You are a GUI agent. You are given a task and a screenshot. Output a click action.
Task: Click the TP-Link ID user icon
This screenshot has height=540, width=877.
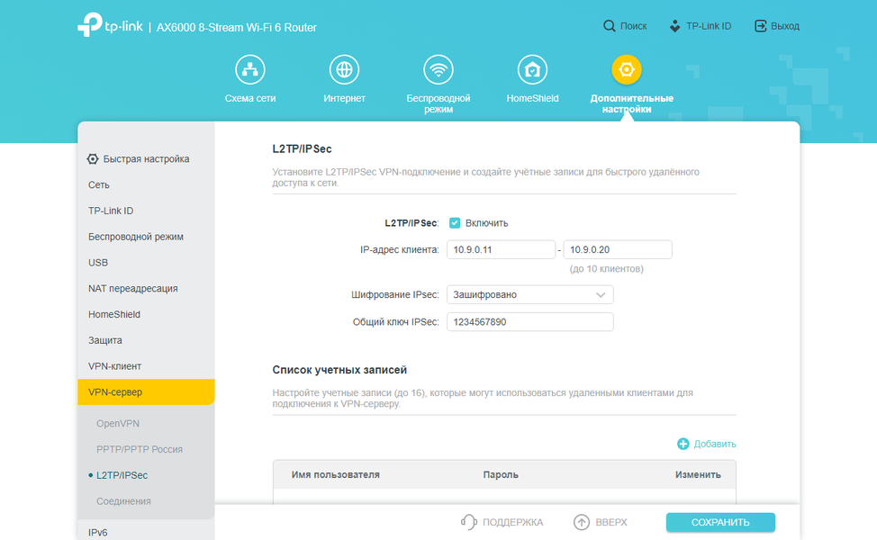point(675,26)
